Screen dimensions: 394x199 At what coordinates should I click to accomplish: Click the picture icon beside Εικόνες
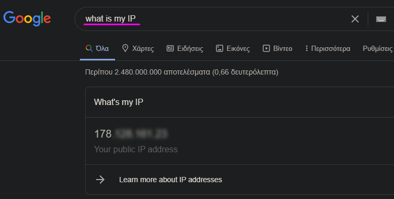pos(220,48)
